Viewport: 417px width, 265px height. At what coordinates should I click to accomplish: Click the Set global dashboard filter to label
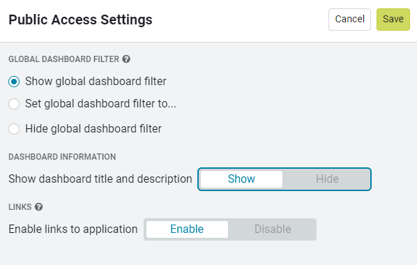(100, 104)
